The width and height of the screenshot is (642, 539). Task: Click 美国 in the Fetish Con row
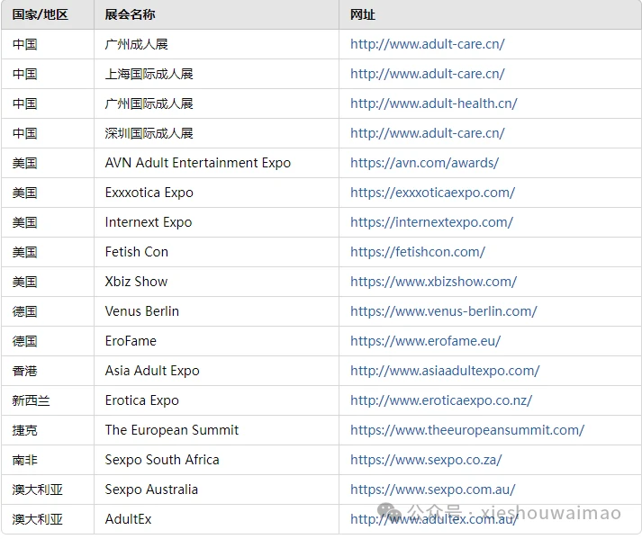pos(24,252)
